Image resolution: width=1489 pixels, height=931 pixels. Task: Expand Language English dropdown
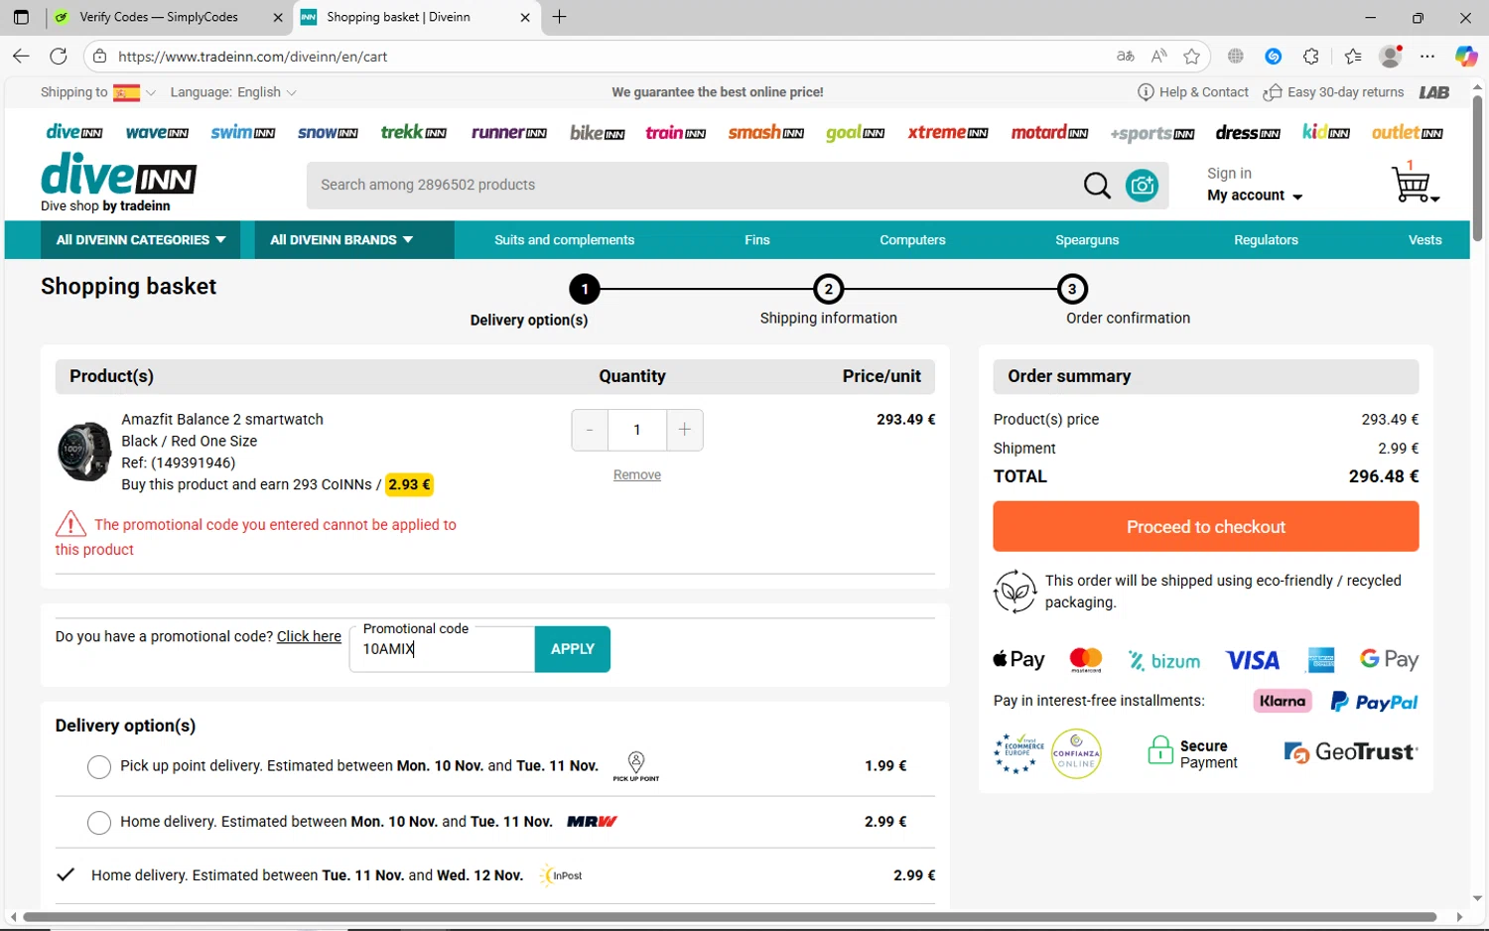(x=233, y=92)
